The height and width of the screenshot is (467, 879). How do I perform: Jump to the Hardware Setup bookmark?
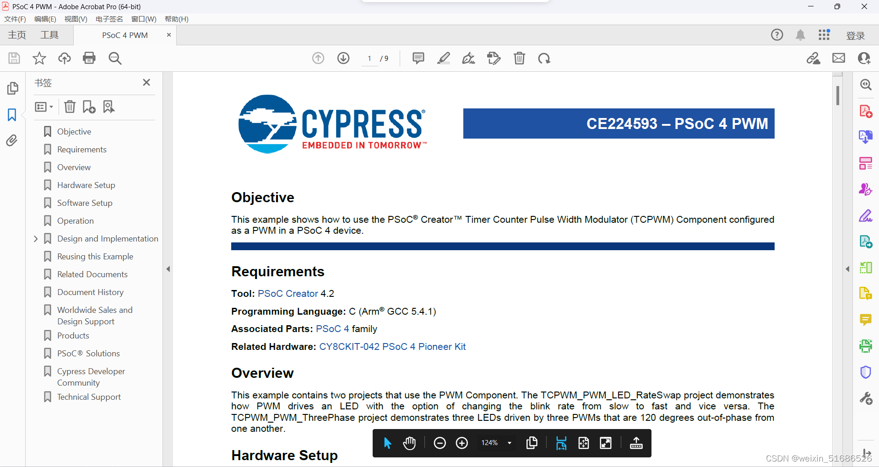86,185
